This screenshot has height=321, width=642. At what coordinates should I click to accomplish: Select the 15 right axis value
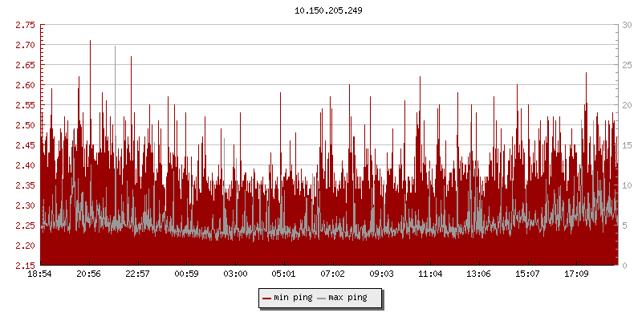point(626,145)
